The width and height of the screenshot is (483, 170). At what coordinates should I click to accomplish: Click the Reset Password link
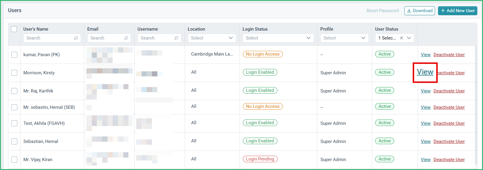click(383, 11)
